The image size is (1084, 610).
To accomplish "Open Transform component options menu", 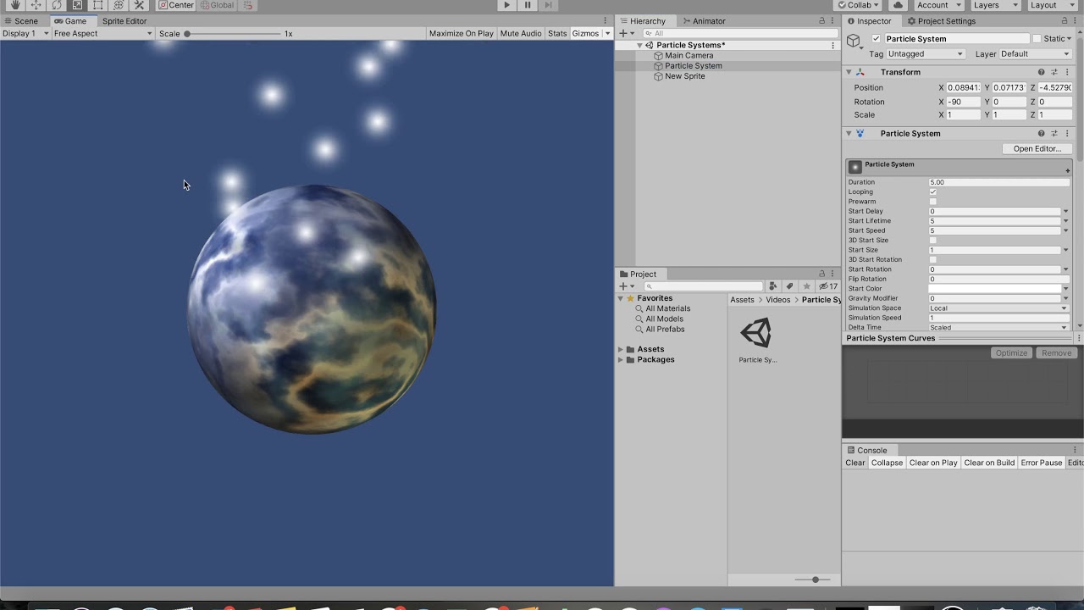I will tap(1067, 72).
